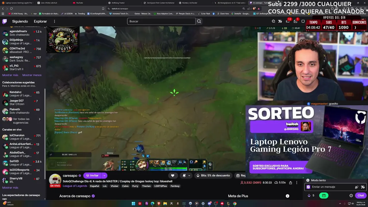Screen dimensions: 368x207
Task: Open chat settings gear icon
Action: [x=351, y=195]
